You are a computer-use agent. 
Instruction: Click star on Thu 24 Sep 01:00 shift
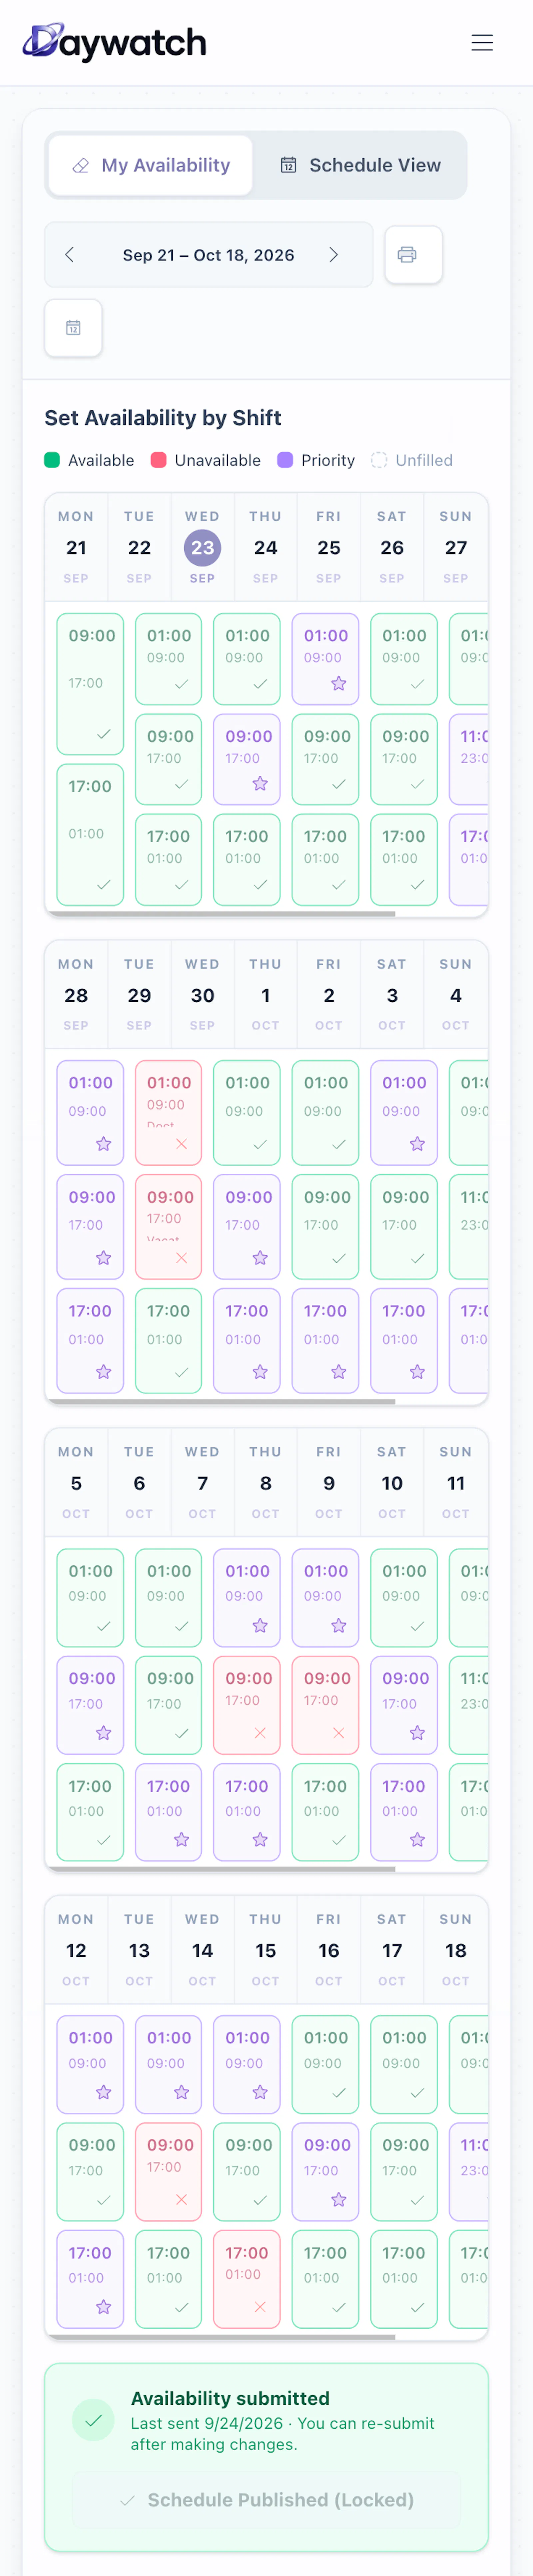[338, 684]
